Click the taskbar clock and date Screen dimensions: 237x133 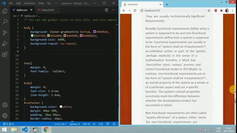tap(228, 130)
